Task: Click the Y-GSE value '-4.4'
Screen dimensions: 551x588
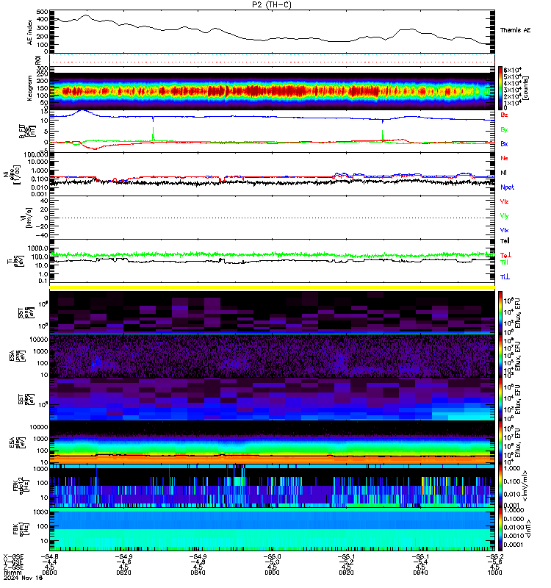Action: [49, 562]
